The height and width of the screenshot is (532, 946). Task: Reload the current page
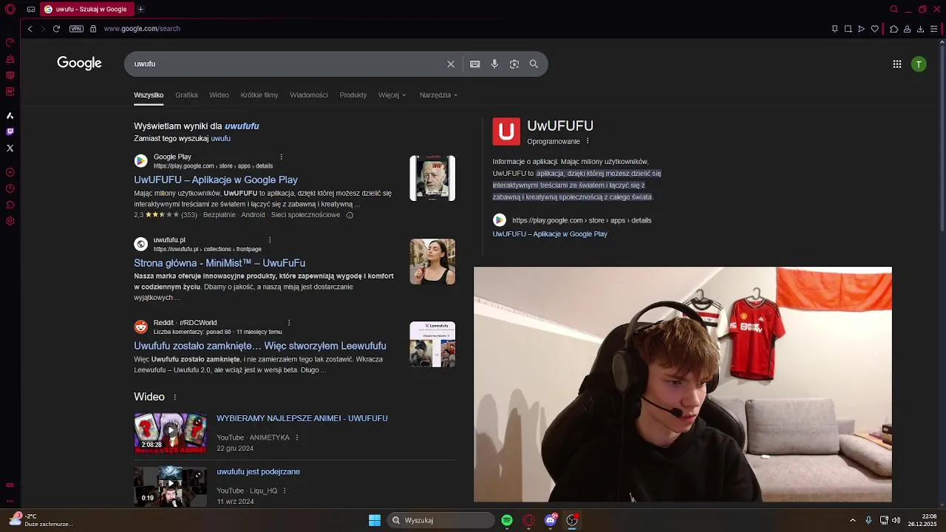pos(56,29)
